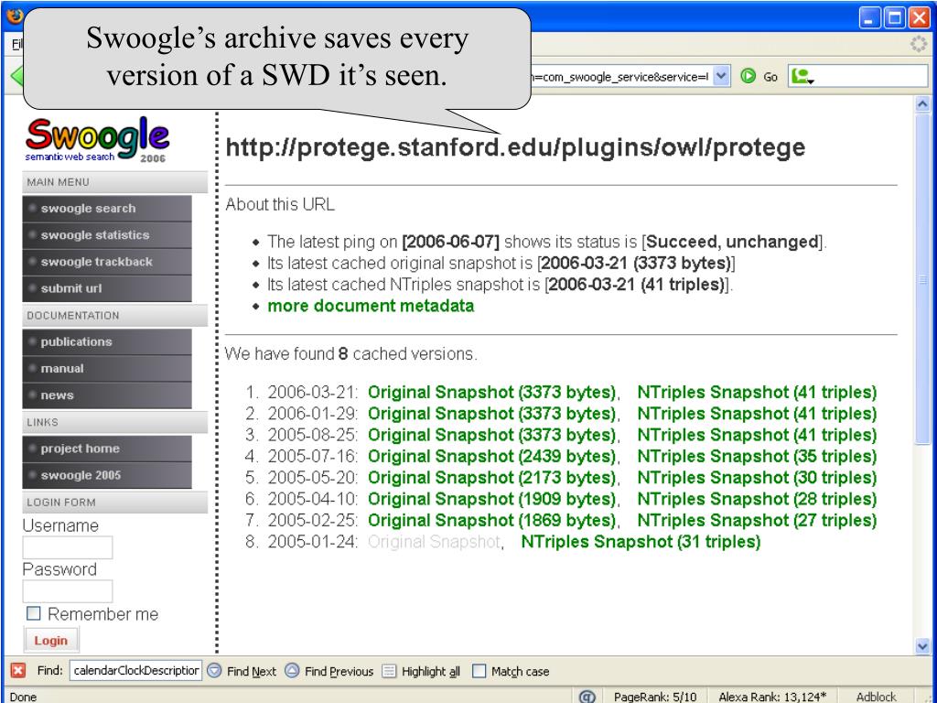Open news menu item

(107, 395)
